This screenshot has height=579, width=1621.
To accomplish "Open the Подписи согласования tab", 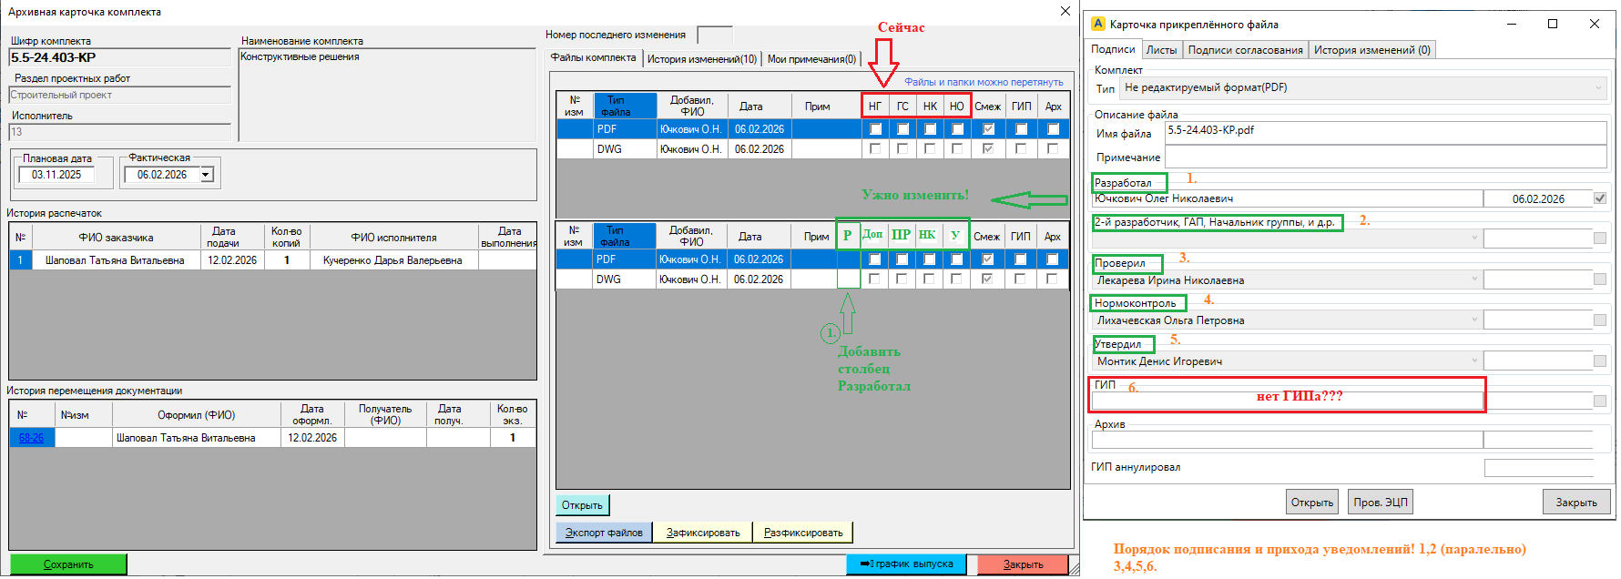I will 1245,50.
